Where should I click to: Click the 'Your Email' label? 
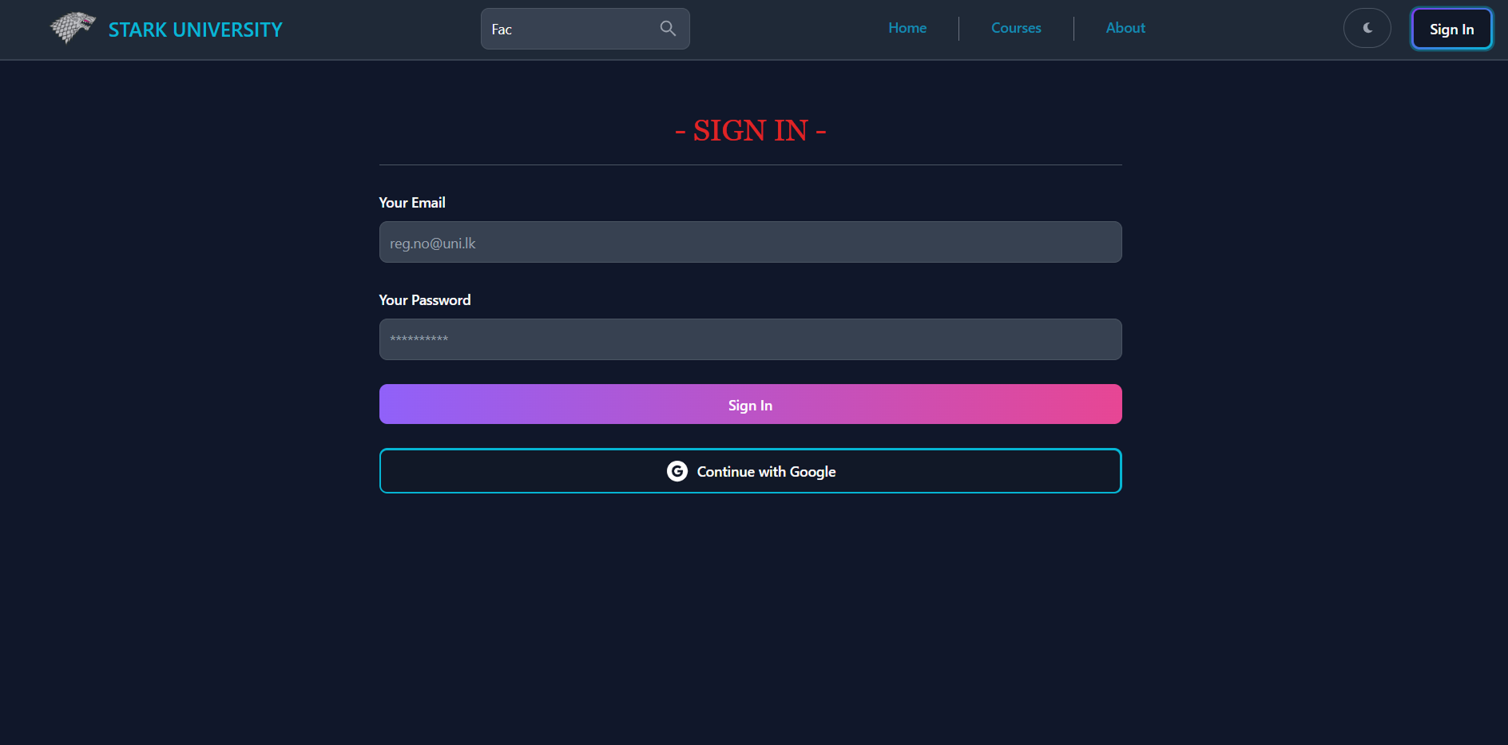point(412,202)
